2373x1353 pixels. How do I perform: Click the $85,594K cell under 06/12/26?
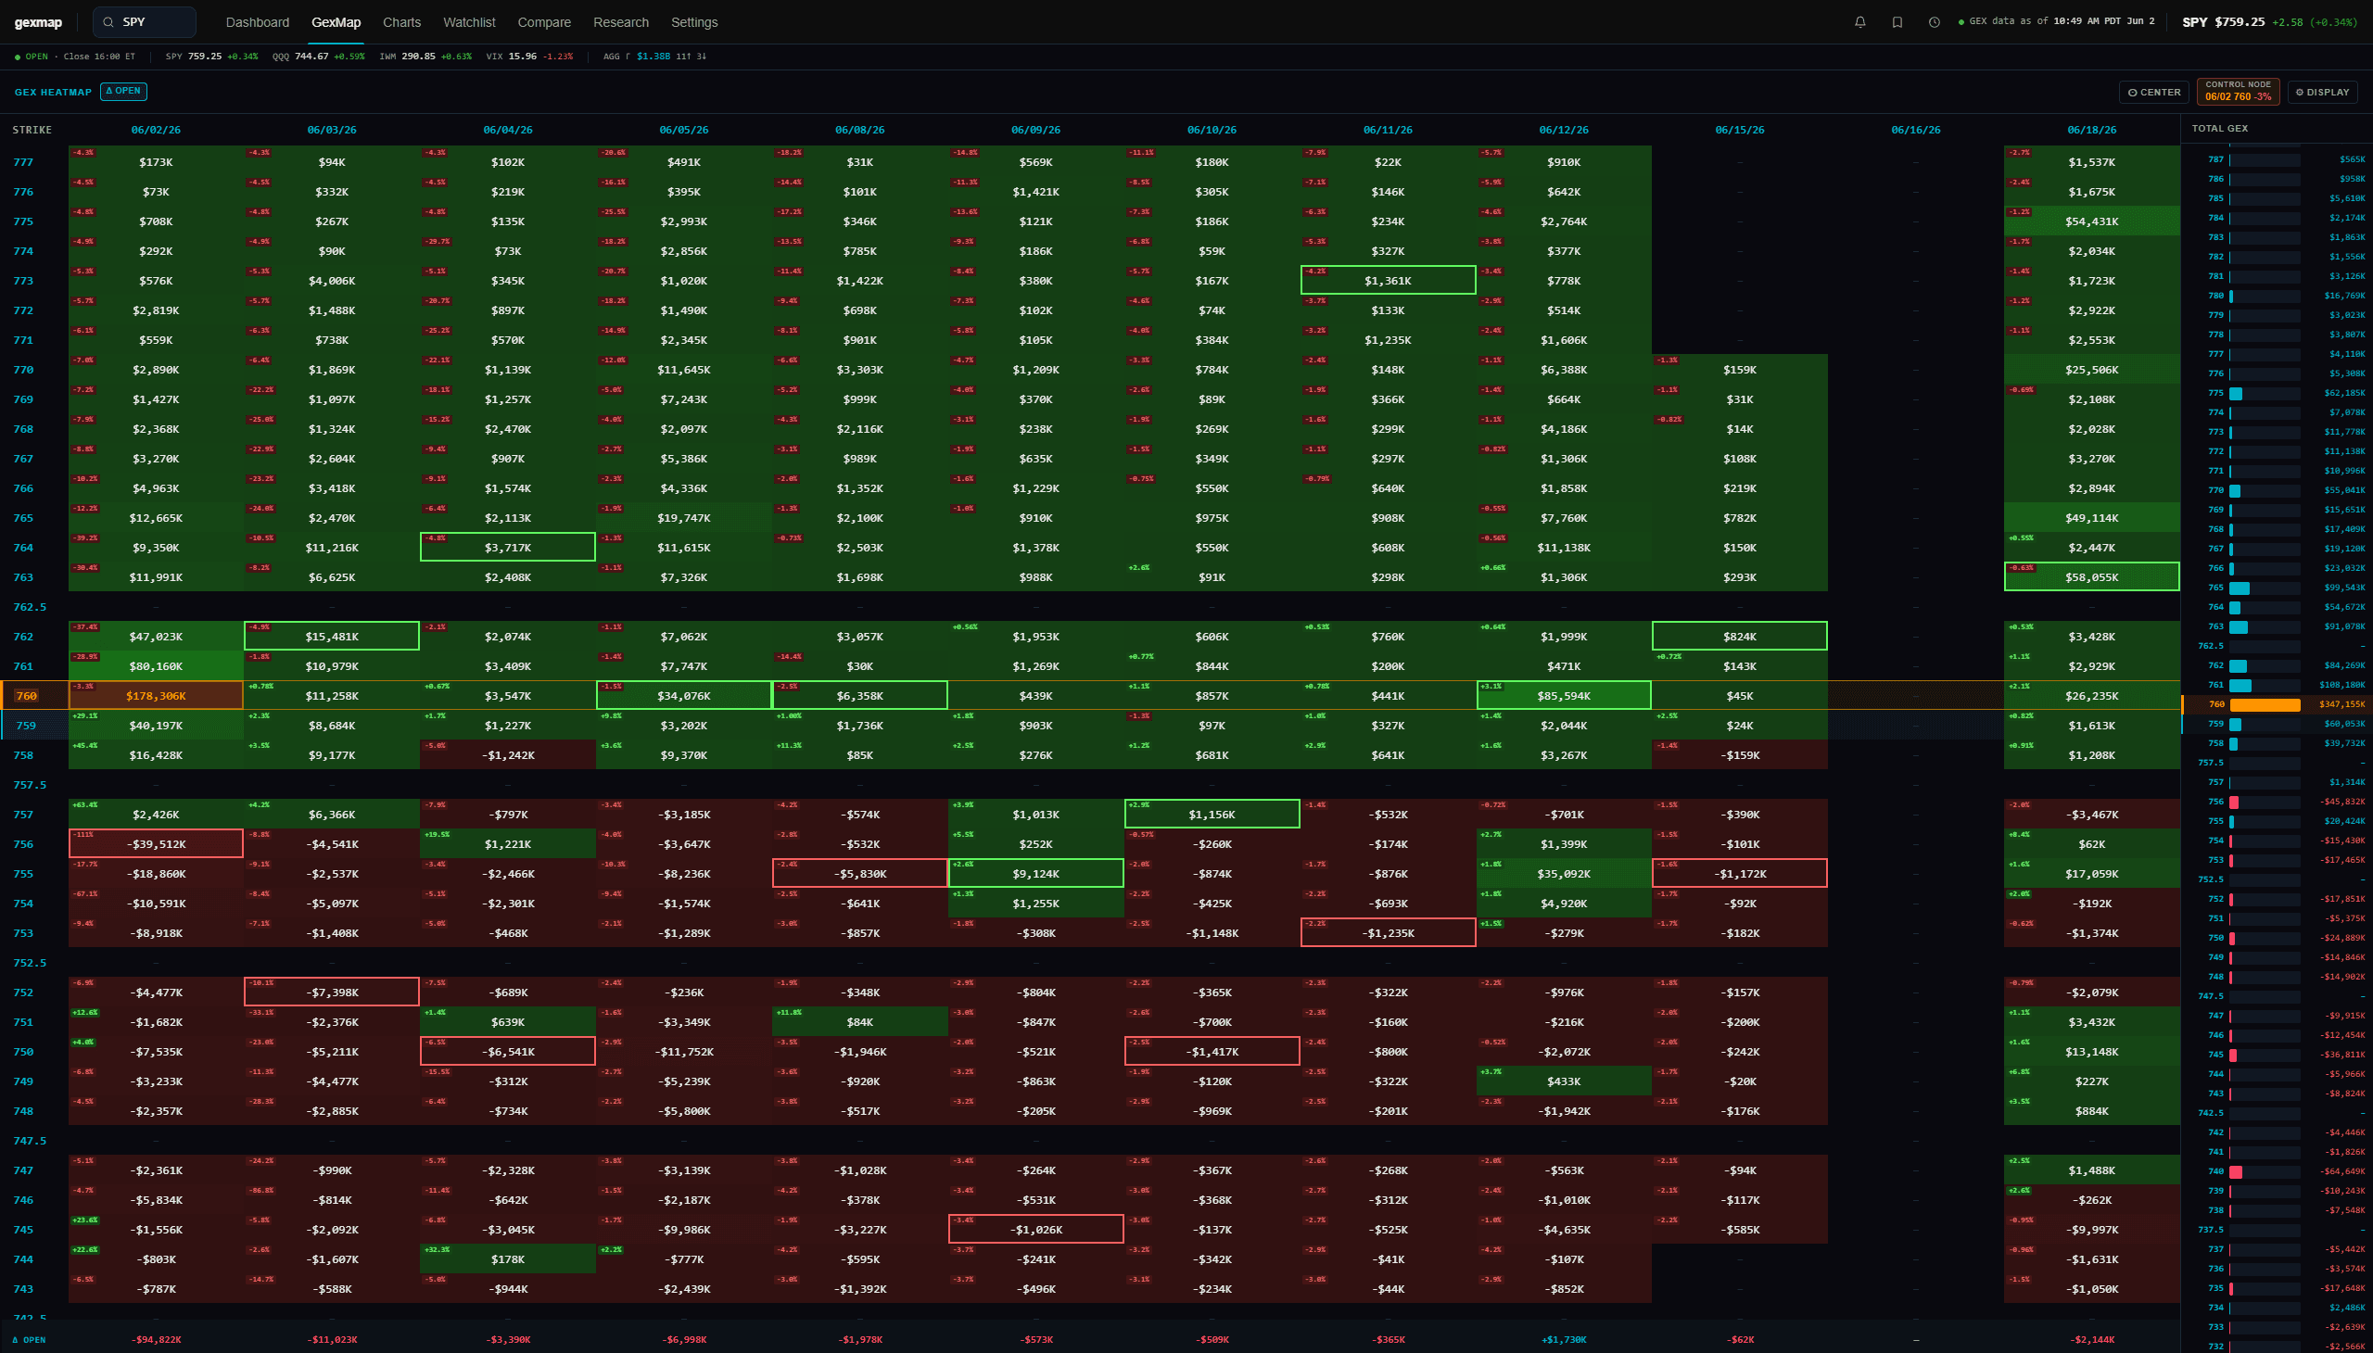click(x=1565, y=696)
